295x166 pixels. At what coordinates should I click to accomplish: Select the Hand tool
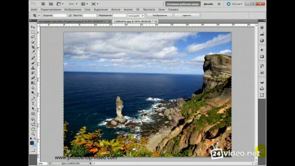point(33,129)
